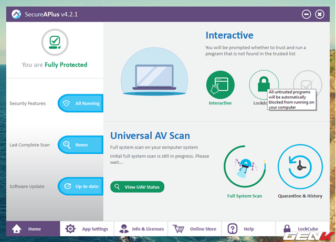Click the laptop under dome illustration
This screenshot has width=336, height=242.
point(154,72)
